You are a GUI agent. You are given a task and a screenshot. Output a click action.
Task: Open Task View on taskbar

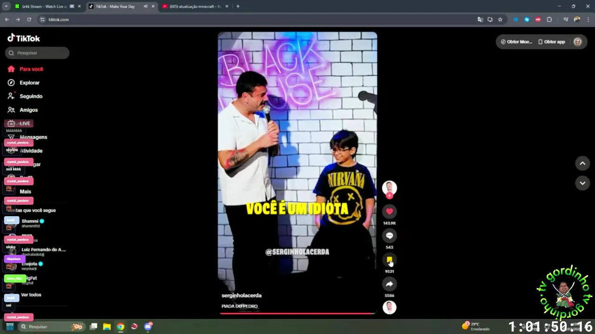(x=93, y=327)
